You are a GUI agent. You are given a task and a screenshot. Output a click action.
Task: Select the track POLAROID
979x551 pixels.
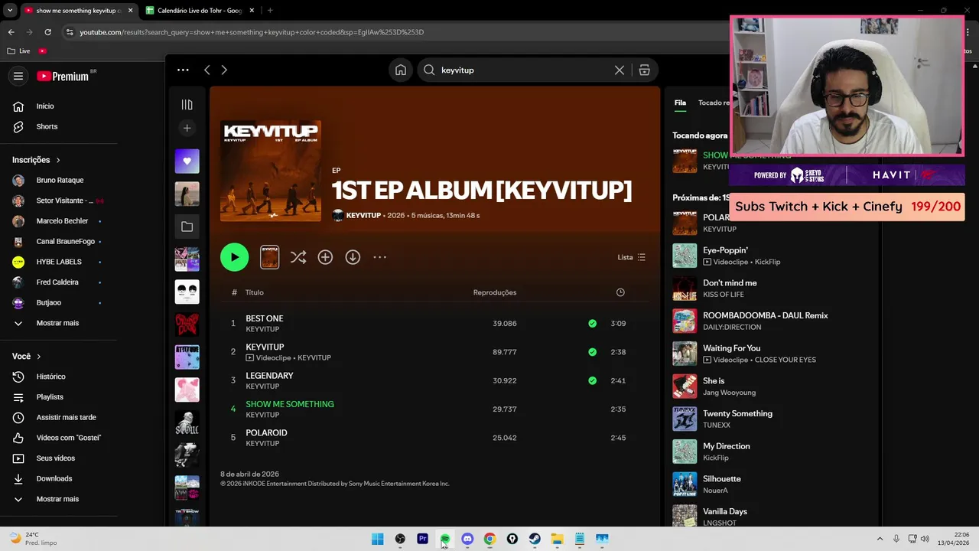point(266,432)
